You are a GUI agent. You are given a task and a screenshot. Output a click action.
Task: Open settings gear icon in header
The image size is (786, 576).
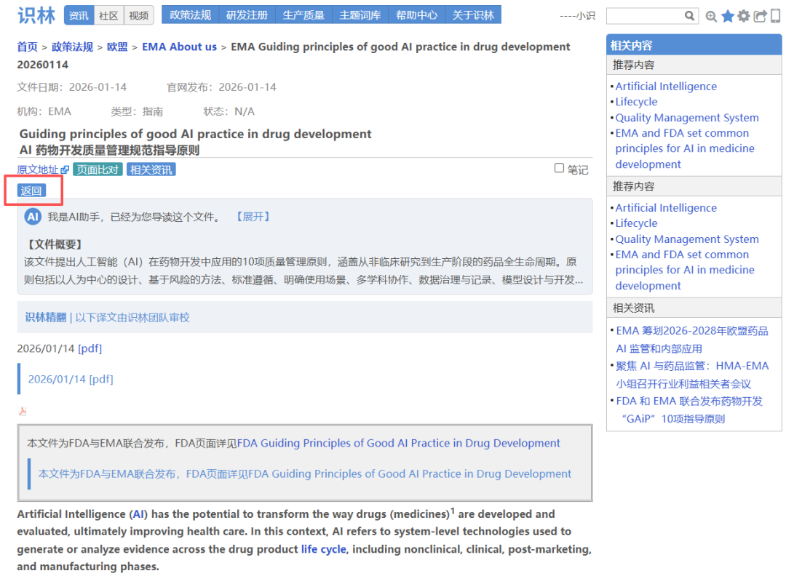[743, 16]
